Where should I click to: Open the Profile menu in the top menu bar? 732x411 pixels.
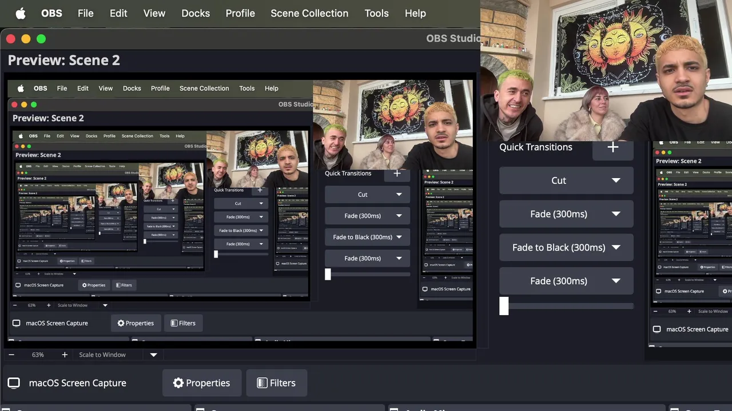pos(240,13)
